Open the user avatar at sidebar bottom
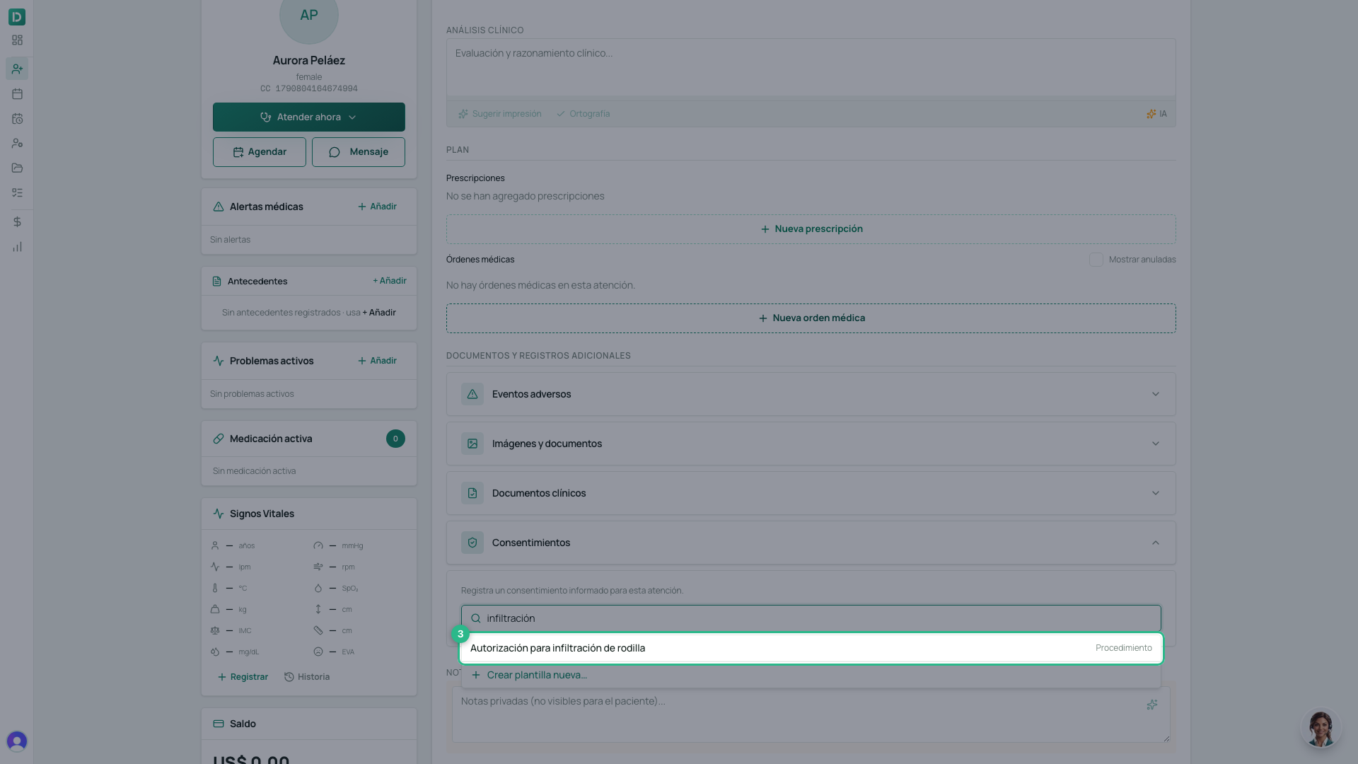This screenshot has width=1358, height=764. tap(17, 741)
